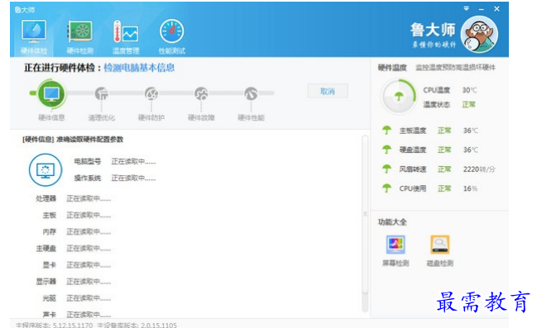Click the 处理器 row label

coord(46,199)
